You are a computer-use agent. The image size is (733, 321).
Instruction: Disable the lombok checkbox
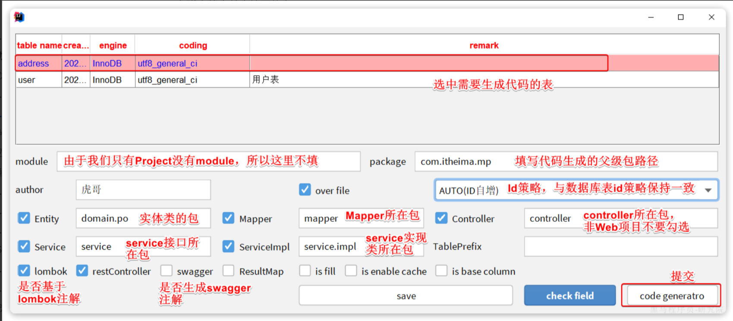[24, 271]
